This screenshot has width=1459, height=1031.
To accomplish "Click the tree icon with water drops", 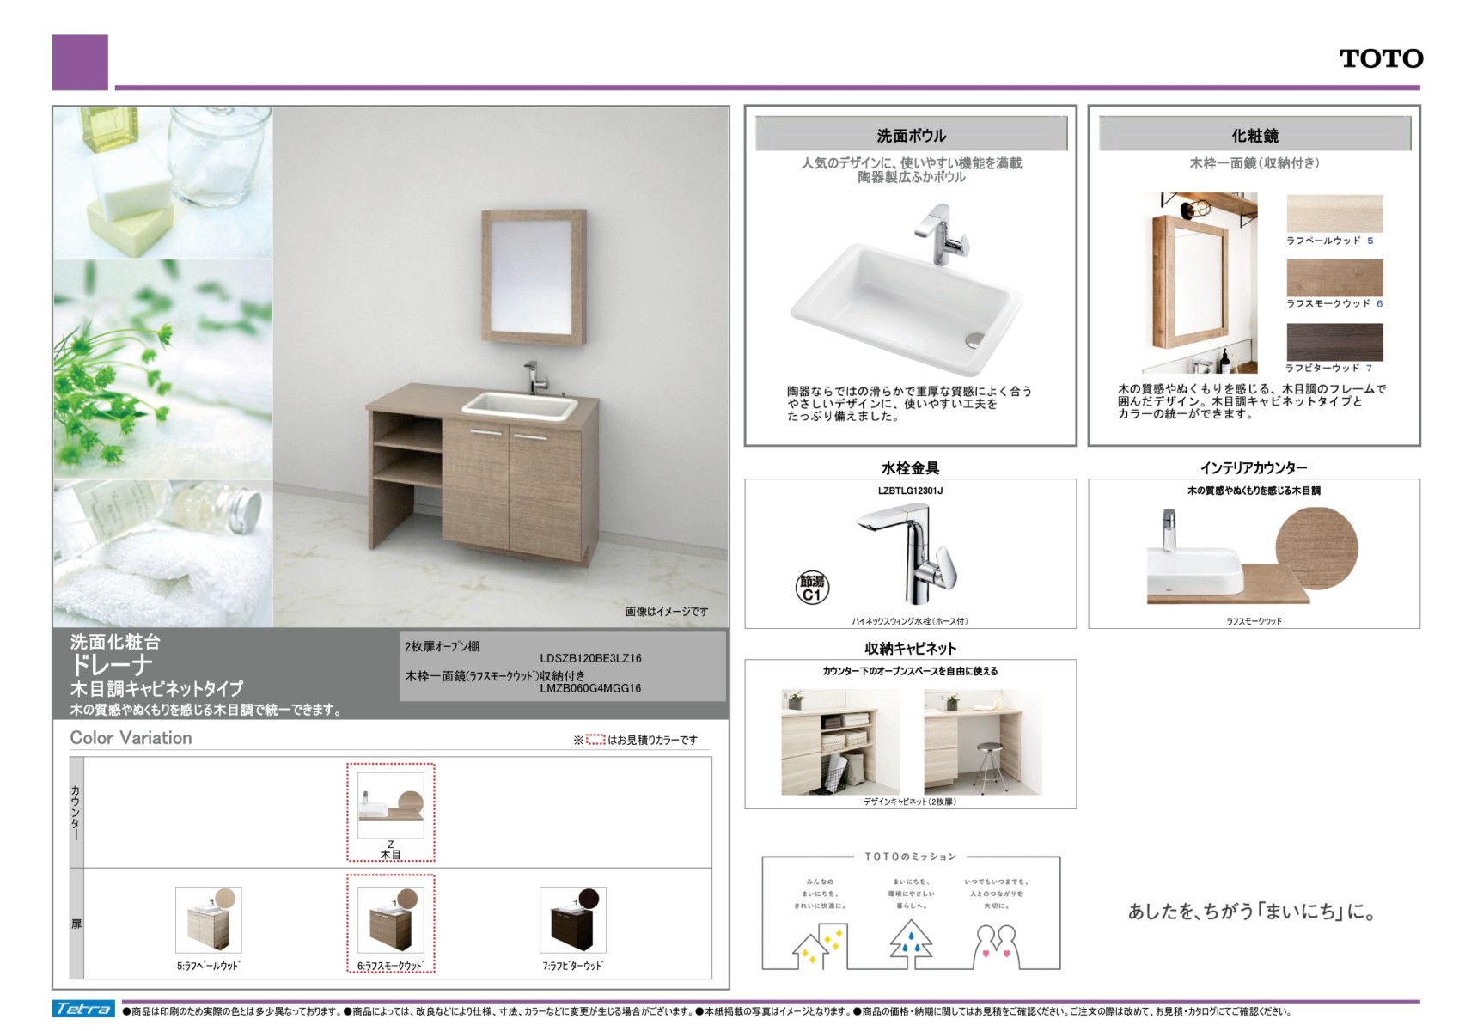I will [x=911, y=940].
